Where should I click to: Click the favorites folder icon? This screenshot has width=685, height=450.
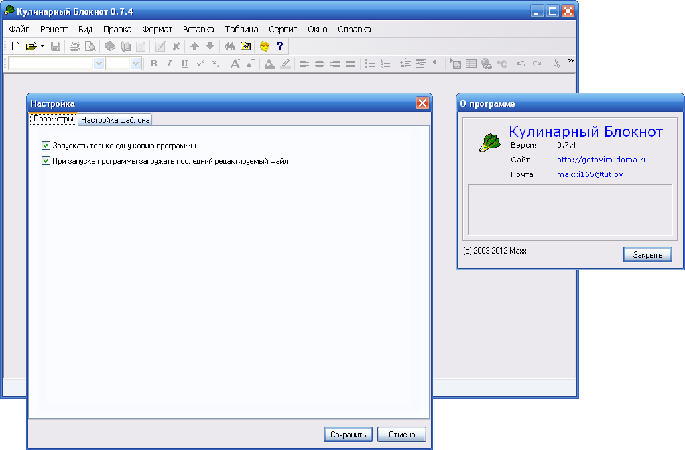(x=245, y=46)
